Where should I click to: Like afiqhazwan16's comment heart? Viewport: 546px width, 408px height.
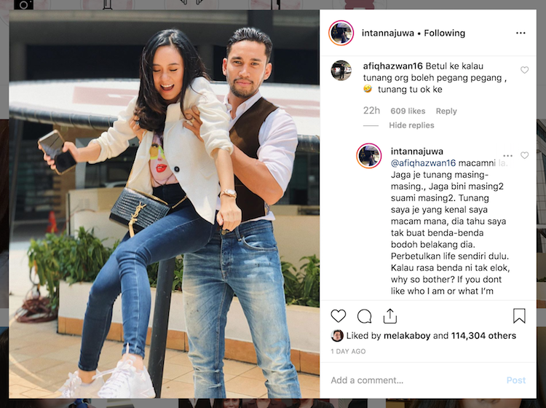(x=524, y=70)
